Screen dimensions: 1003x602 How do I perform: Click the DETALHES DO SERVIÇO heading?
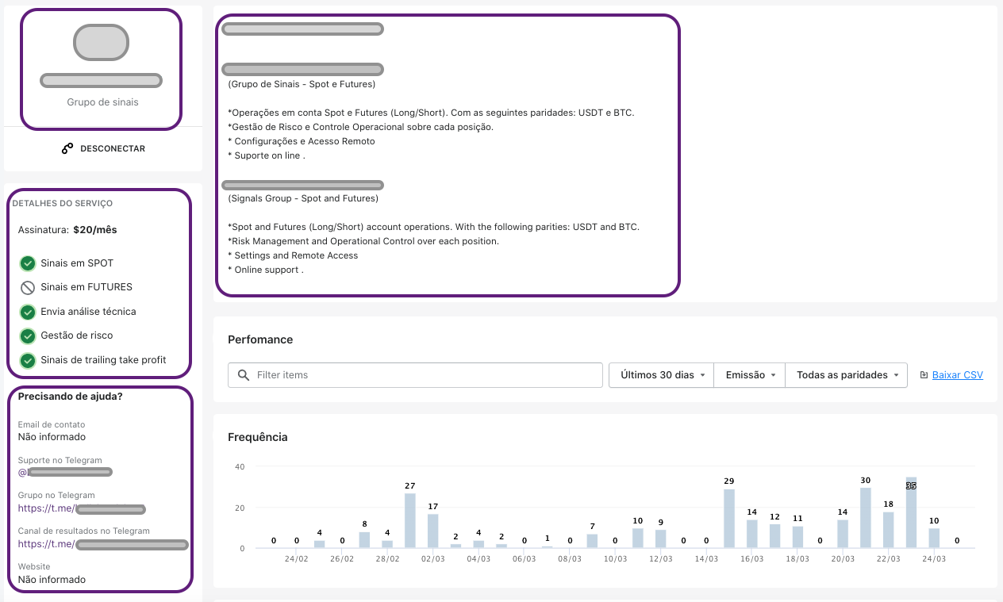click(x=63, y=204)
